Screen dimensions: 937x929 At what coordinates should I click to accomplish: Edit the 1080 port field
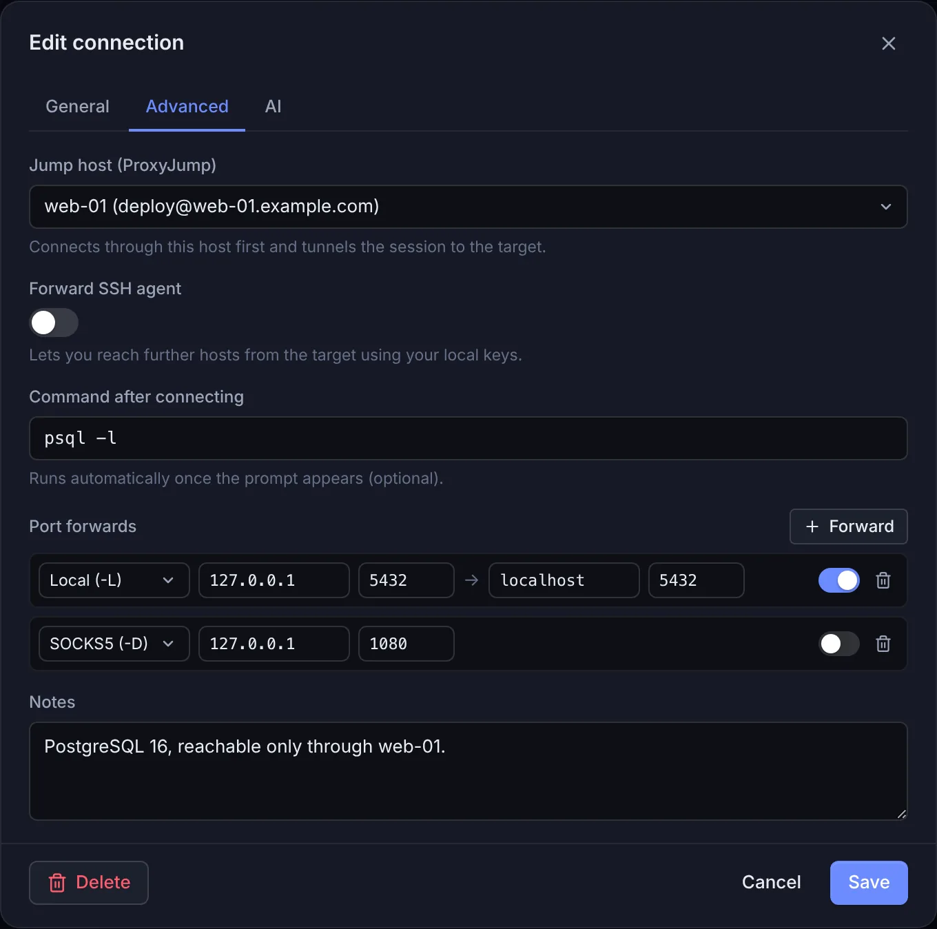(x=406, y=644)
